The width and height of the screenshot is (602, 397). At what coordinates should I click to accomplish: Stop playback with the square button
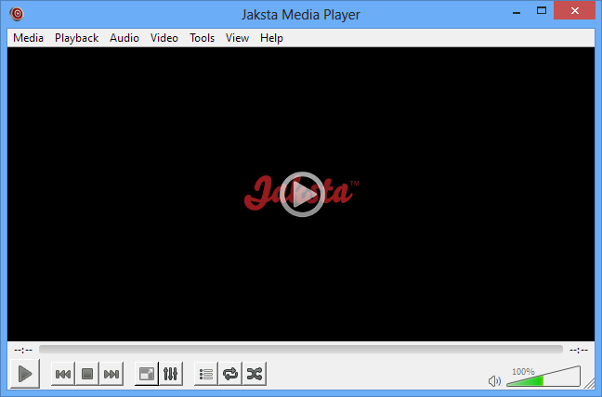click(x=87, y=374)
